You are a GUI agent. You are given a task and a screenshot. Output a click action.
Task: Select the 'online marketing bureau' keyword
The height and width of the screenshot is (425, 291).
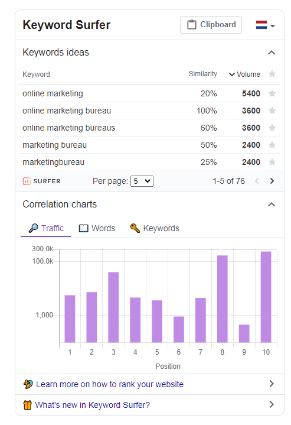click(67, 111)
